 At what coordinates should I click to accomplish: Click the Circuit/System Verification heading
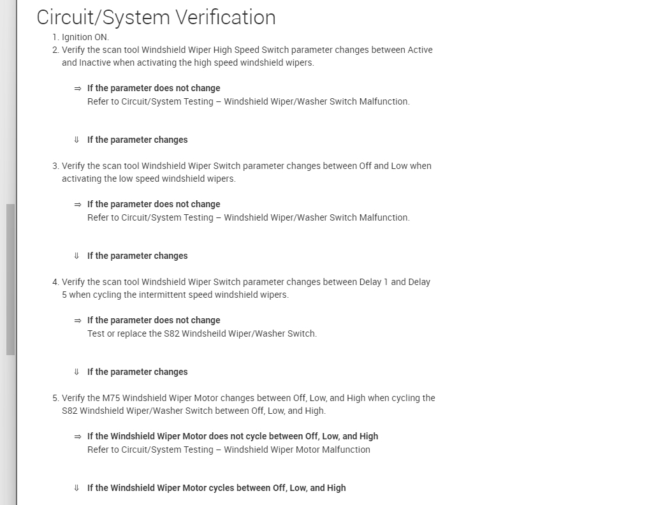point(156,17)
